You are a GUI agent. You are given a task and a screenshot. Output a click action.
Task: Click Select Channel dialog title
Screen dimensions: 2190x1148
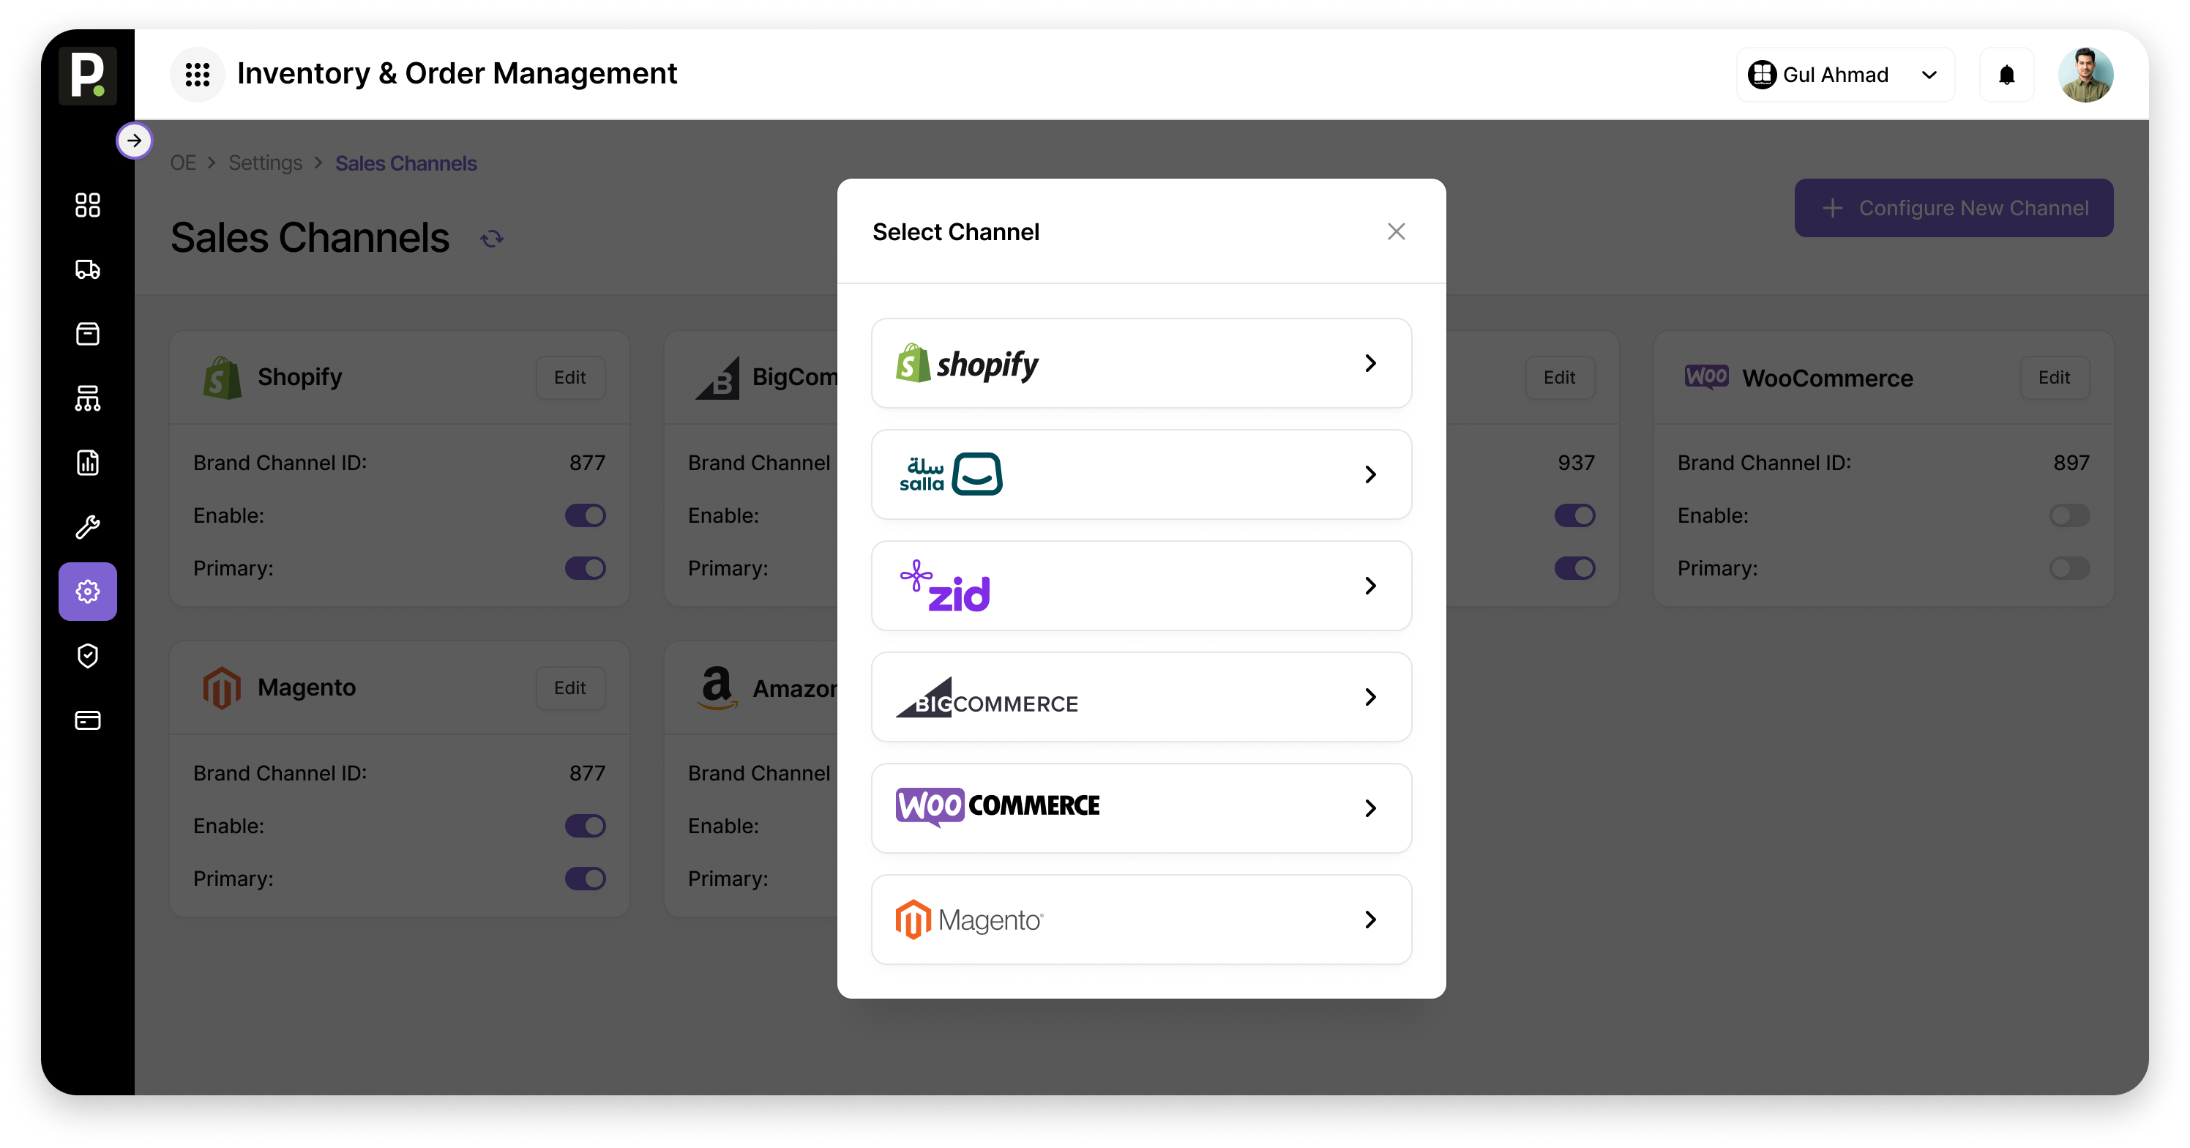pyautogui.click(x=957, y=231)
